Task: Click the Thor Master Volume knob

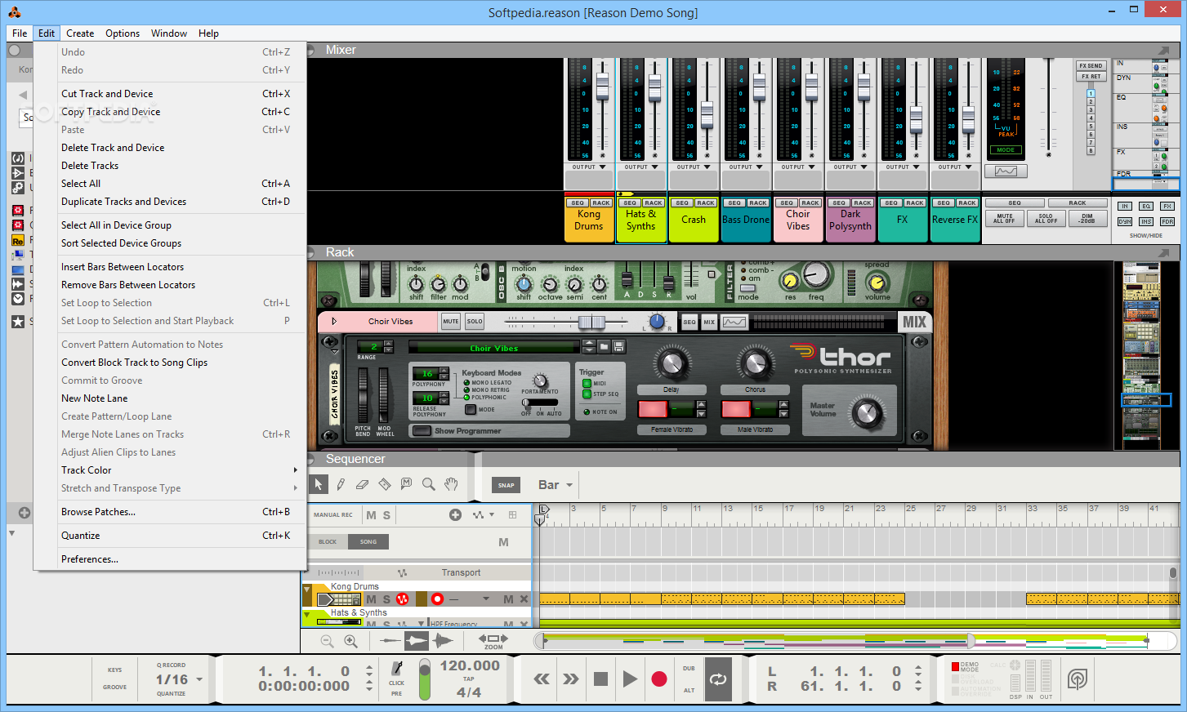Action: click(x=867, y=413)
